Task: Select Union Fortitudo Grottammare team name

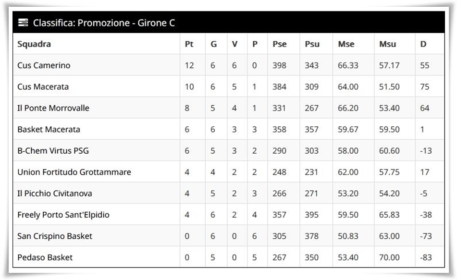Action: (x=74, y=172)
